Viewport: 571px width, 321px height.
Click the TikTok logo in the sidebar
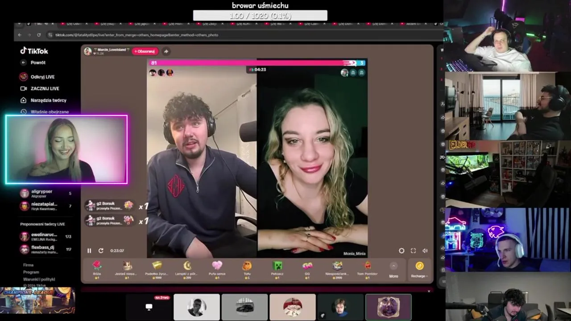coord(34,51)
